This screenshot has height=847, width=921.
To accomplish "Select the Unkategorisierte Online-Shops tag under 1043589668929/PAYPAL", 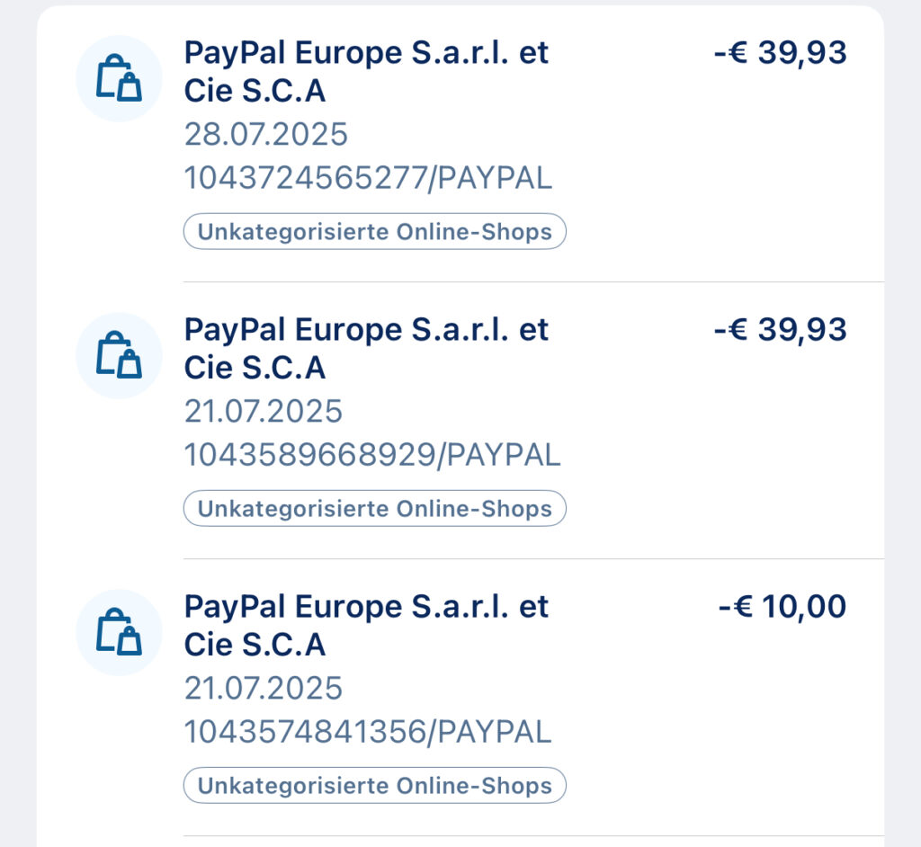I will click(x=374, y=509).
